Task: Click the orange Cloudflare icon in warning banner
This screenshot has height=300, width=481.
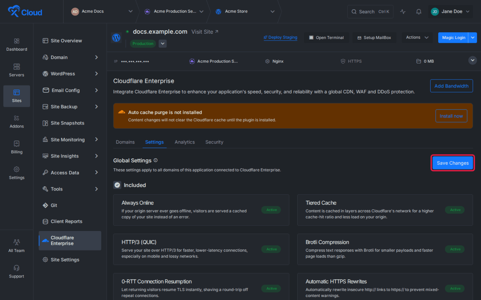Action: tap(121, 112)
